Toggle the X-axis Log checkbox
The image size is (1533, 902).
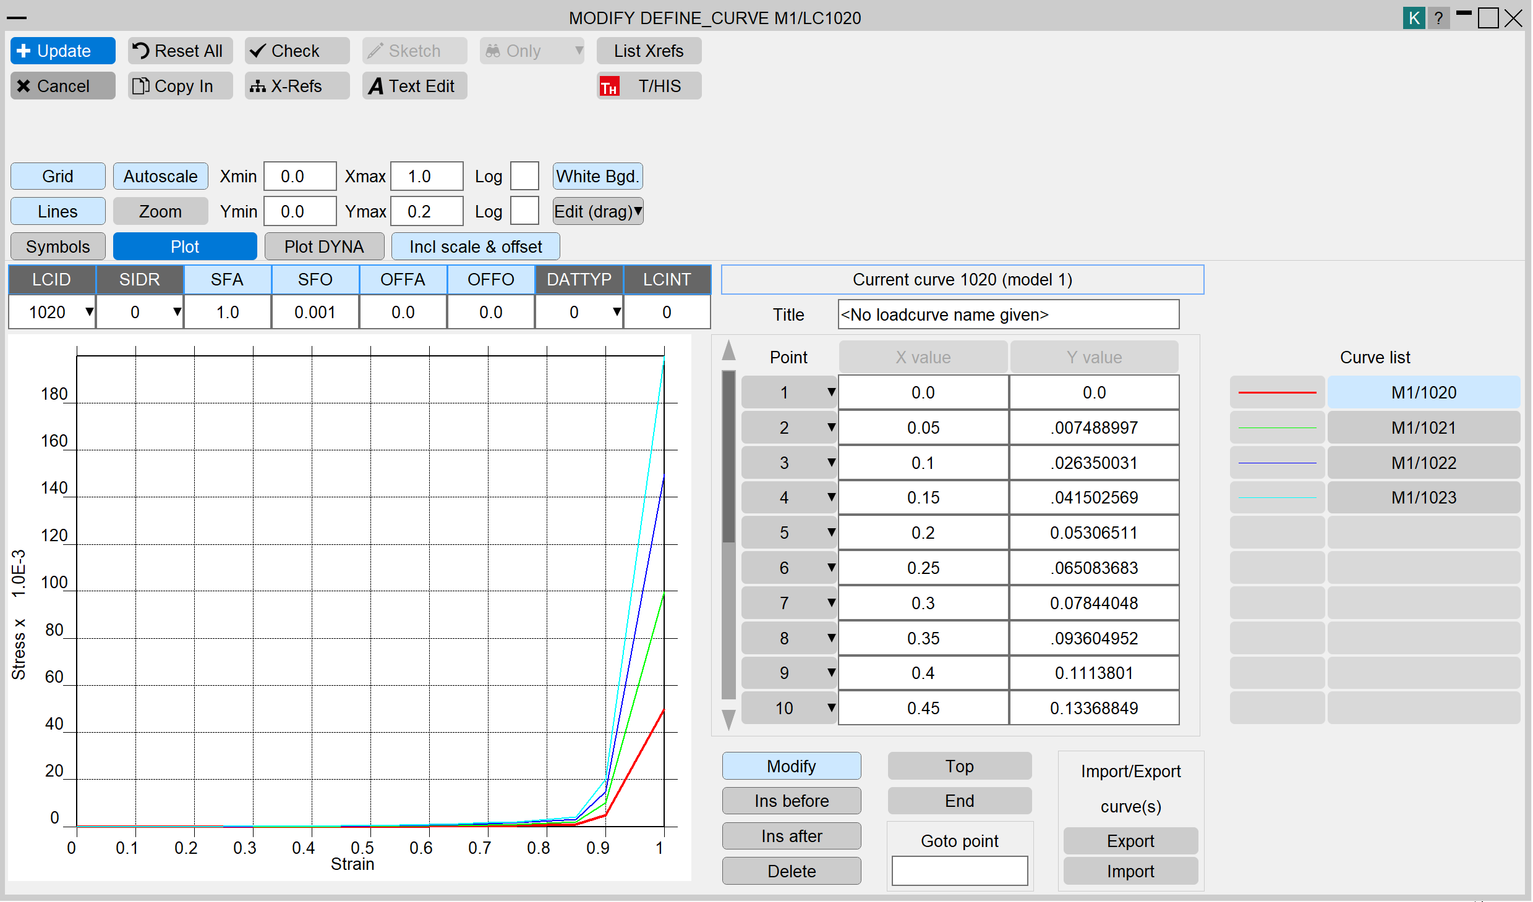click(x=524, y=177)
